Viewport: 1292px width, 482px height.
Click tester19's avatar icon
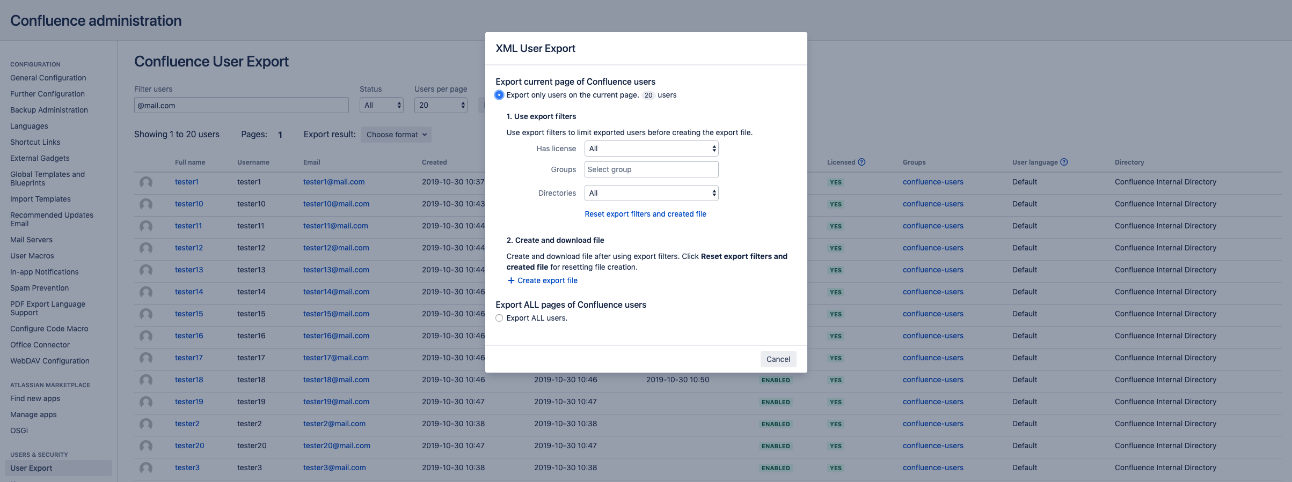(146, 402)
